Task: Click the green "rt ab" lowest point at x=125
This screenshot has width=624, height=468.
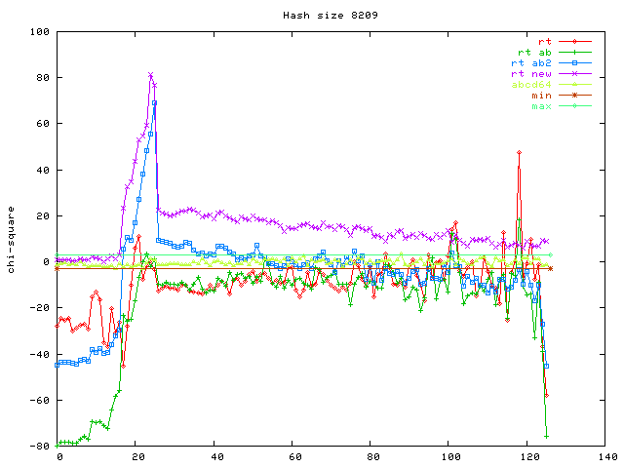Action: click(546, 437)
